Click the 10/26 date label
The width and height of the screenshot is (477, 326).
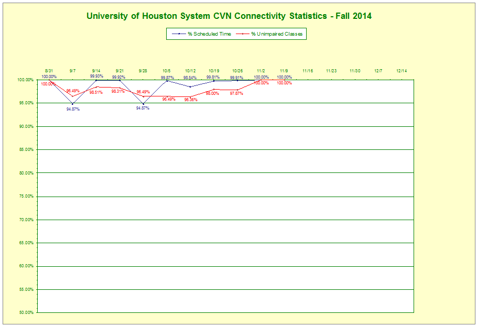pos(237,71)
